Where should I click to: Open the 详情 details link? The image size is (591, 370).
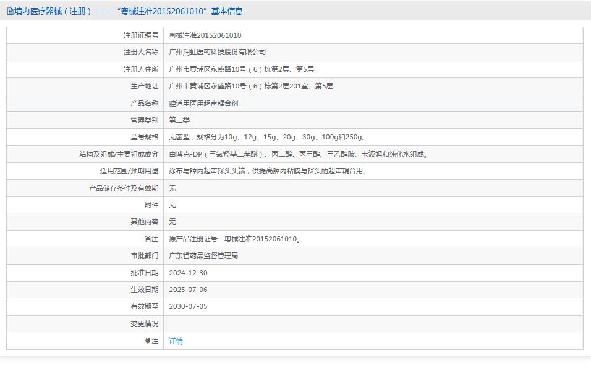[176, 341]
